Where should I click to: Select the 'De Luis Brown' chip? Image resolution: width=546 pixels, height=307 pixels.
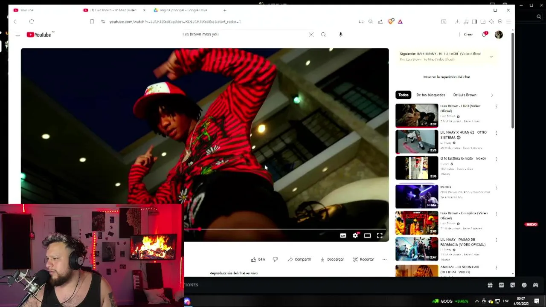tap(465, 95)
